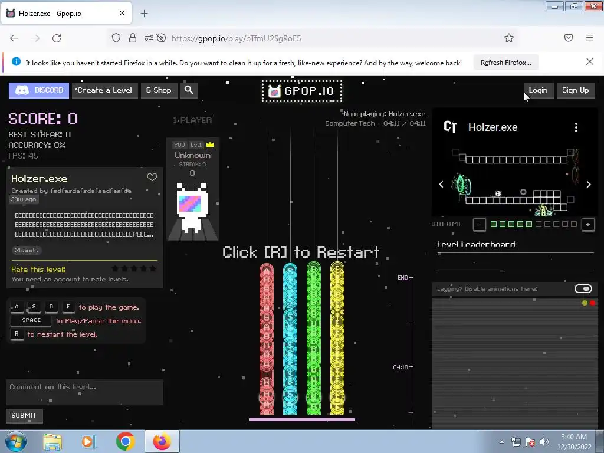Dismiss the Firefox notification bar
Viewport: 604px width, 453px height.
pos(590,61)
